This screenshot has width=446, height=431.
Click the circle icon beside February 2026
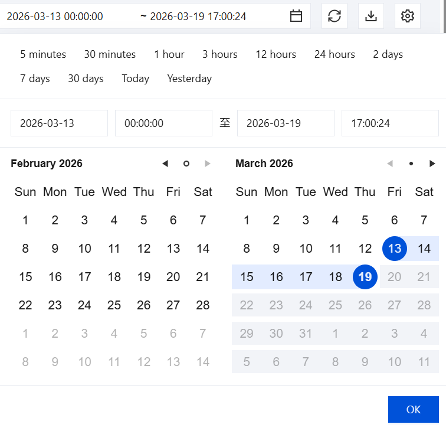click(186, 164)
